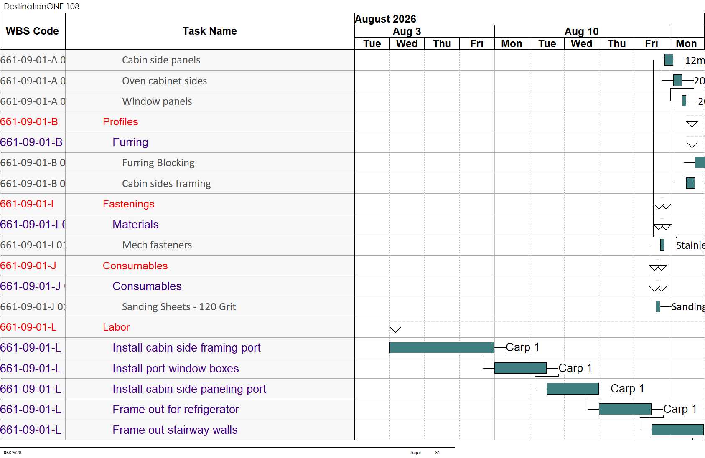Click the Profiles summary triangle marker
This screenshot has height=458, width=705.
tap(692, 124)
